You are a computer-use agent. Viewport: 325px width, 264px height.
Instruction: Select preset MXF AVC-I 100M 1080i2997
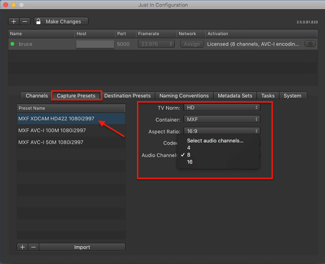71,130
